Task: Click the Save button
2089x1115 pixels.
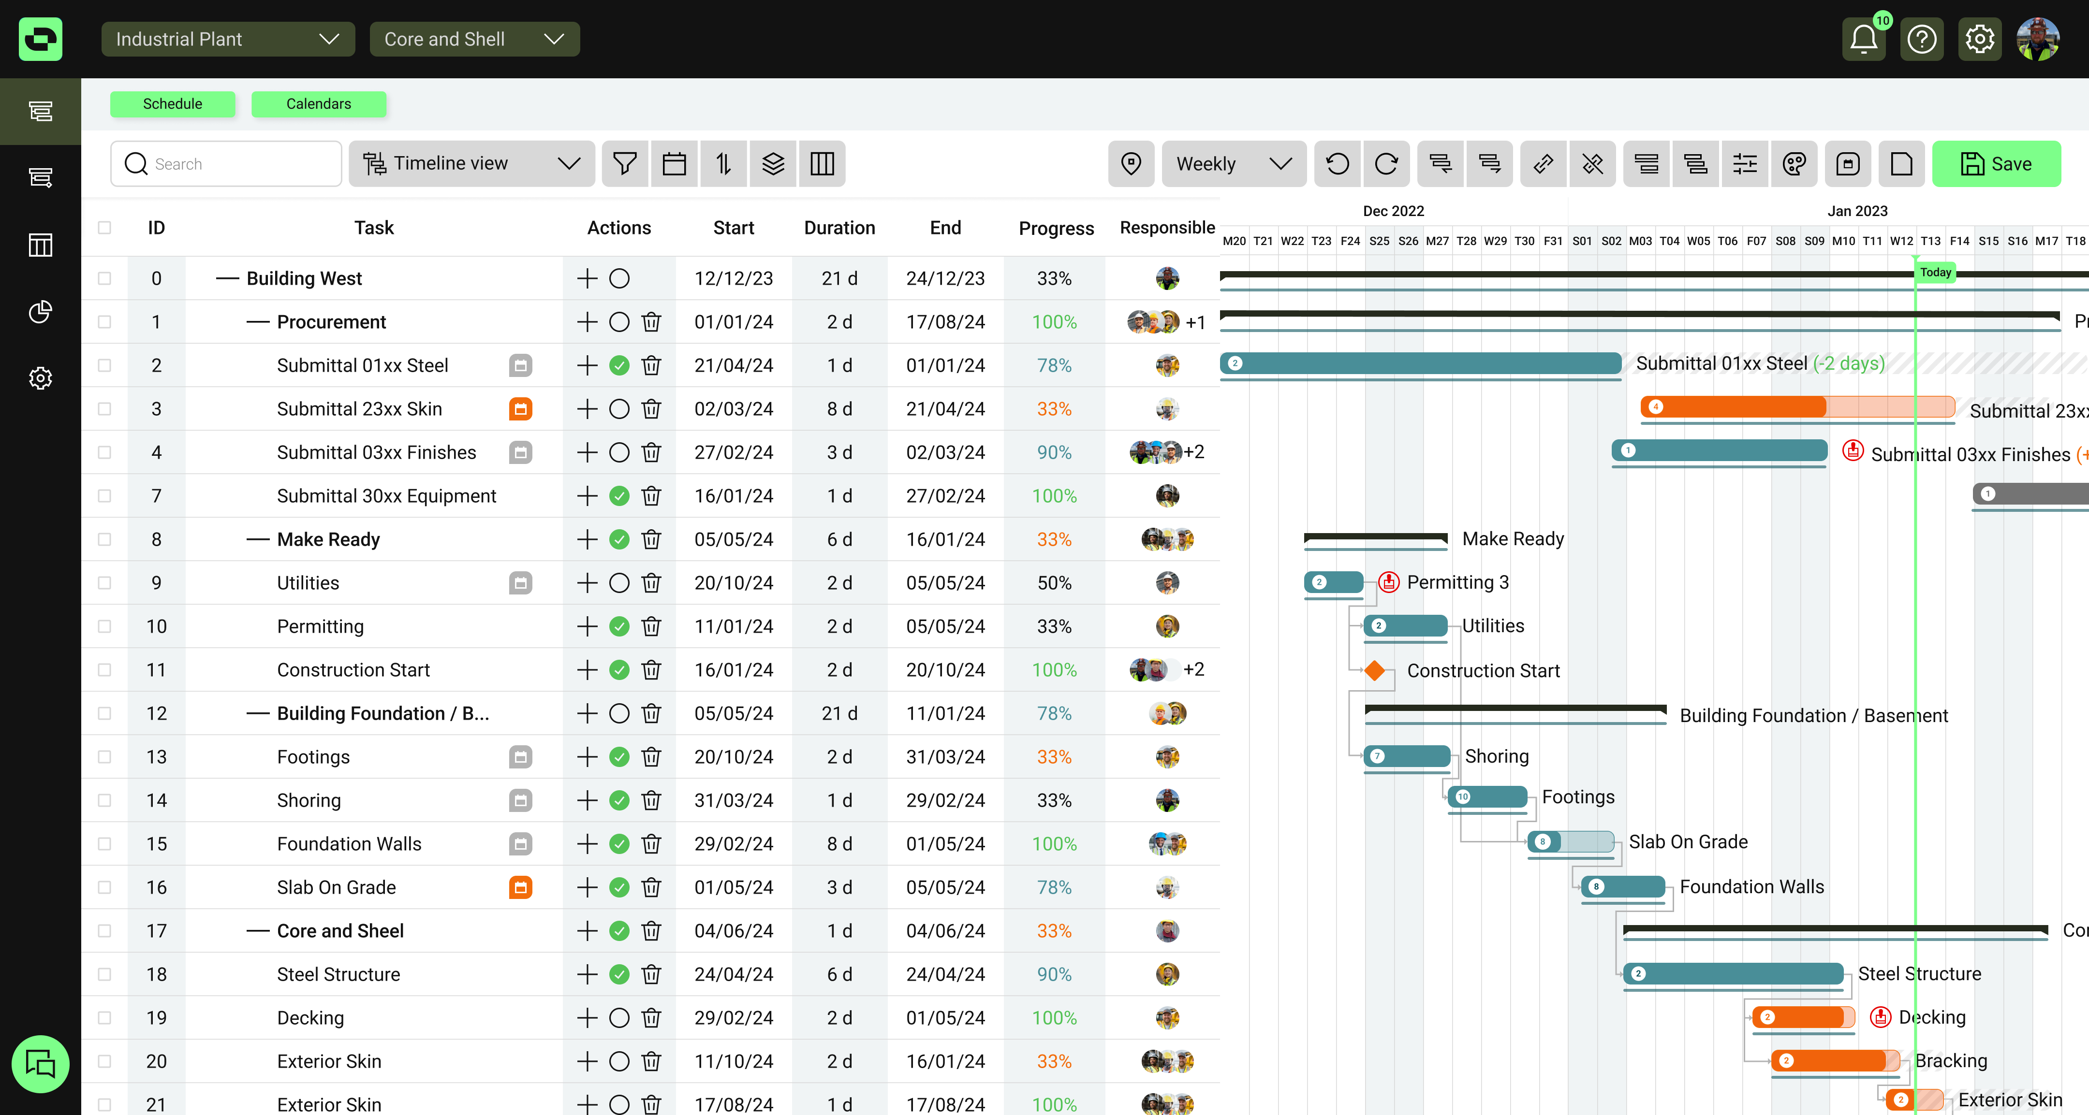Action: pyautogui.click(x=1996, y=164)
